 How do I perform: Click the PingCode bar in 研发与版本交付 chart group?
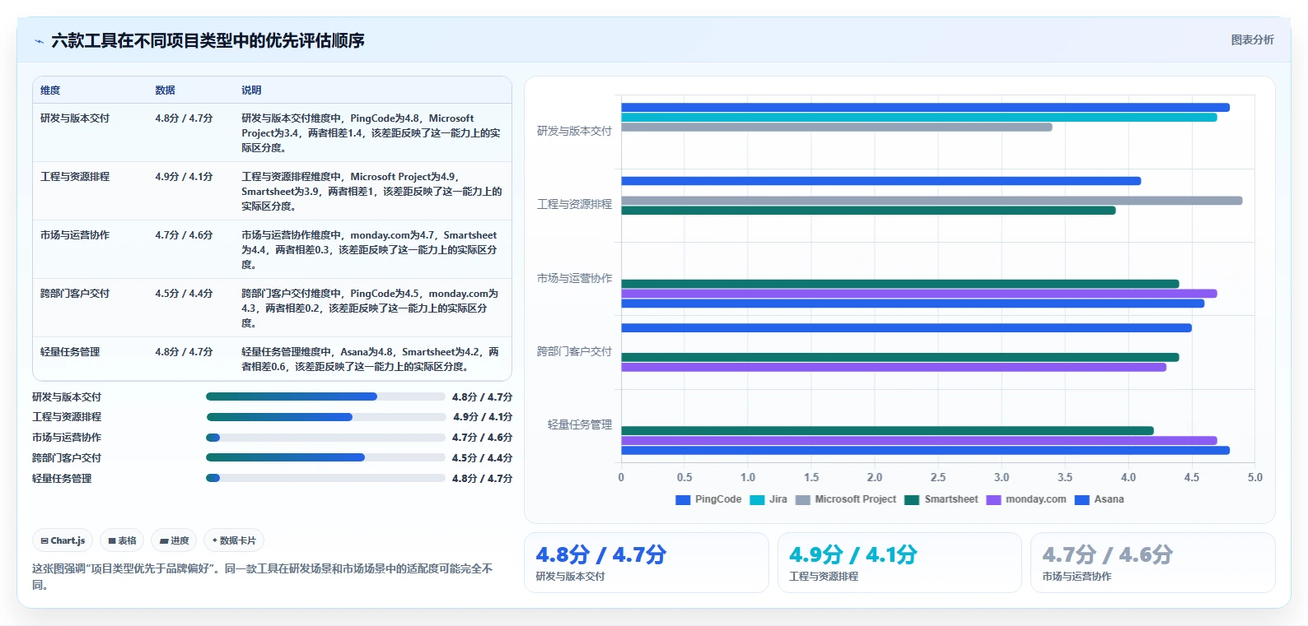(925, 108)
